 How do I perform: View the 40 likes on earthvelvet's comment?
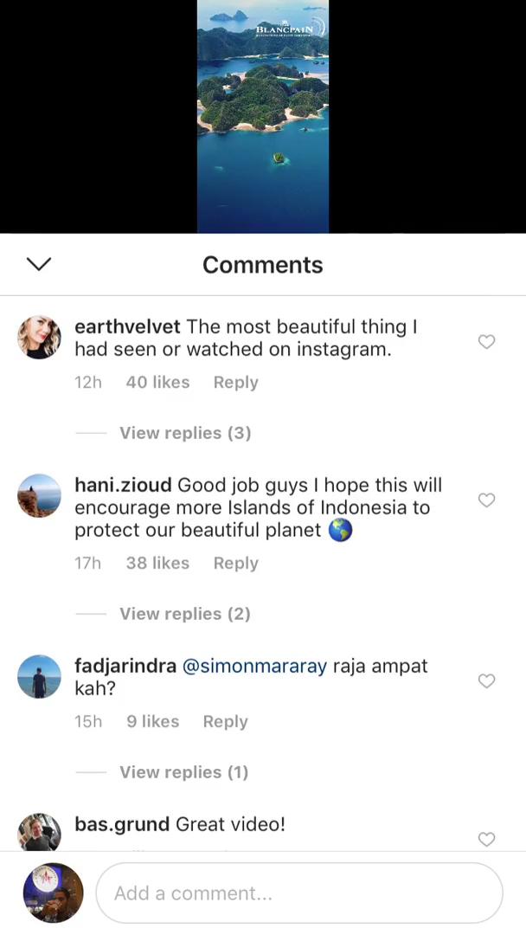point(157,382)
